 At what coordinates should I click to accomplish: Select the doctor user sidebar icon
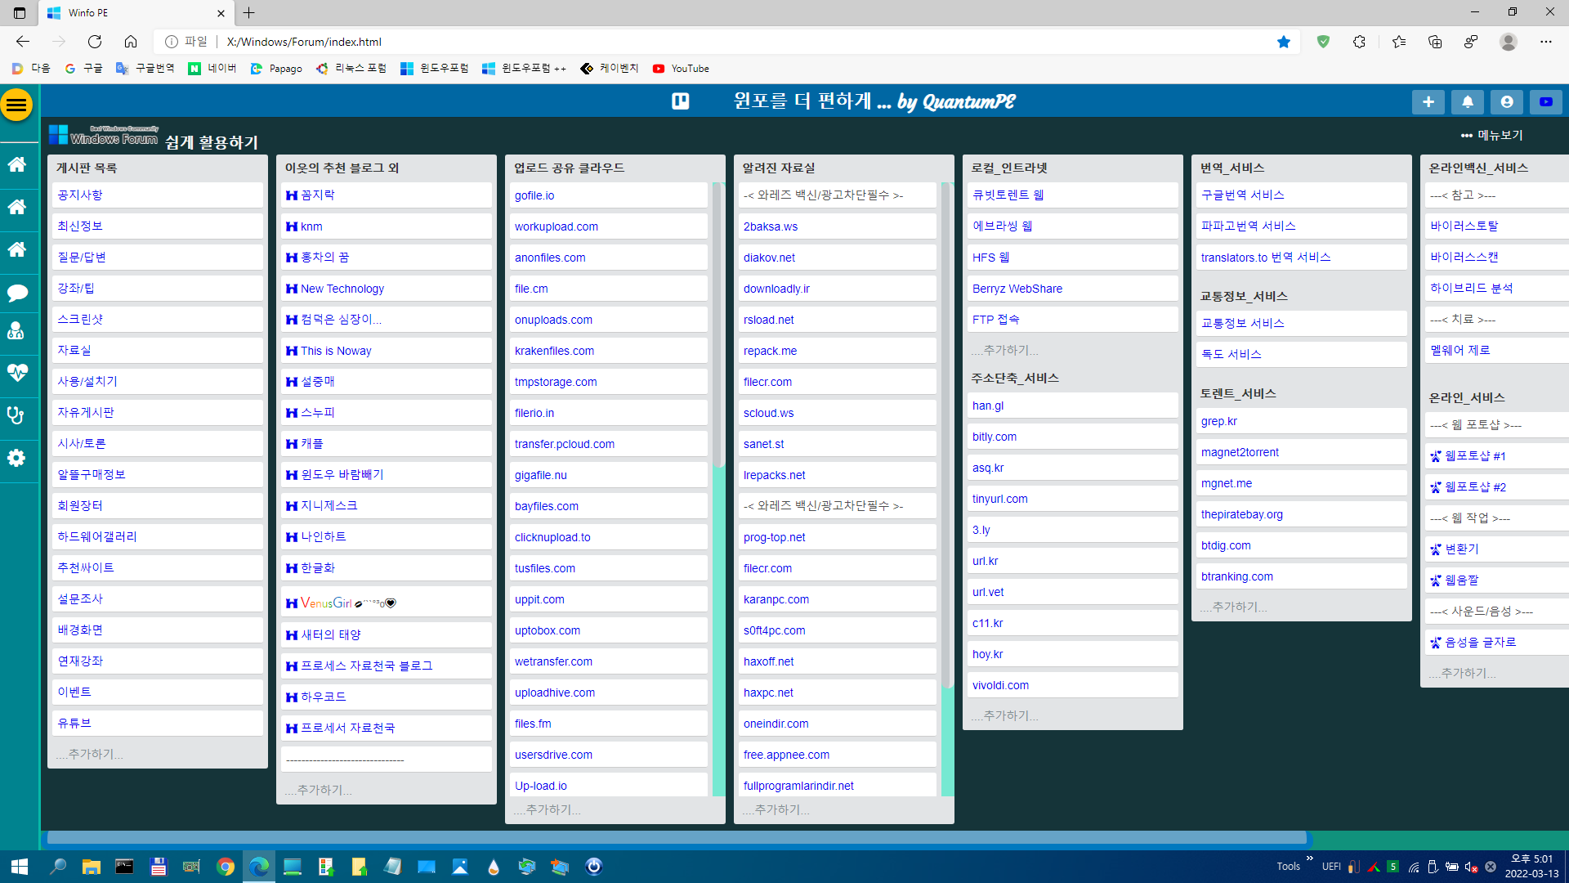click(x=16, y=331)
